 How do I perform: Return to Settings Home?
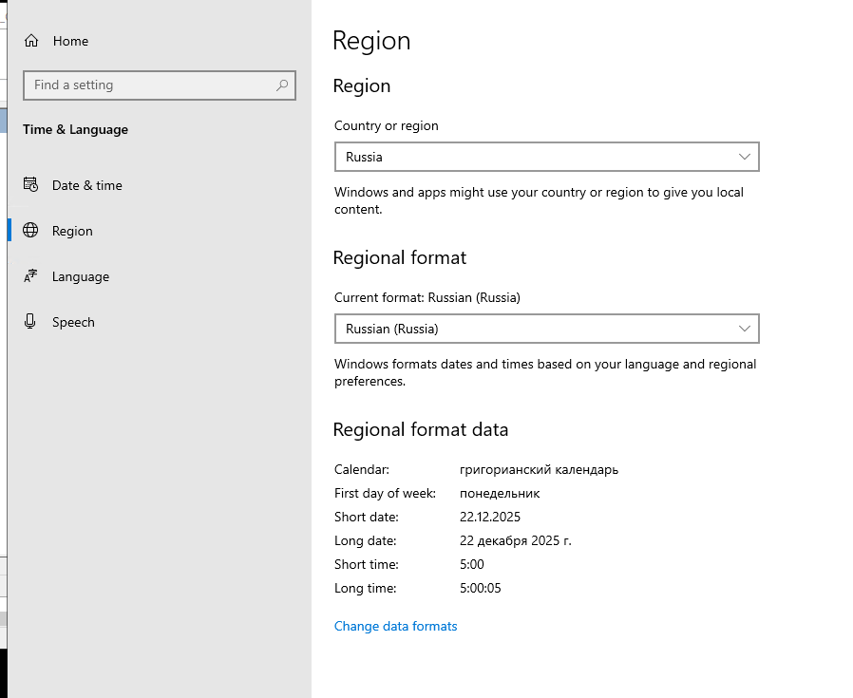tap(70, 41)
